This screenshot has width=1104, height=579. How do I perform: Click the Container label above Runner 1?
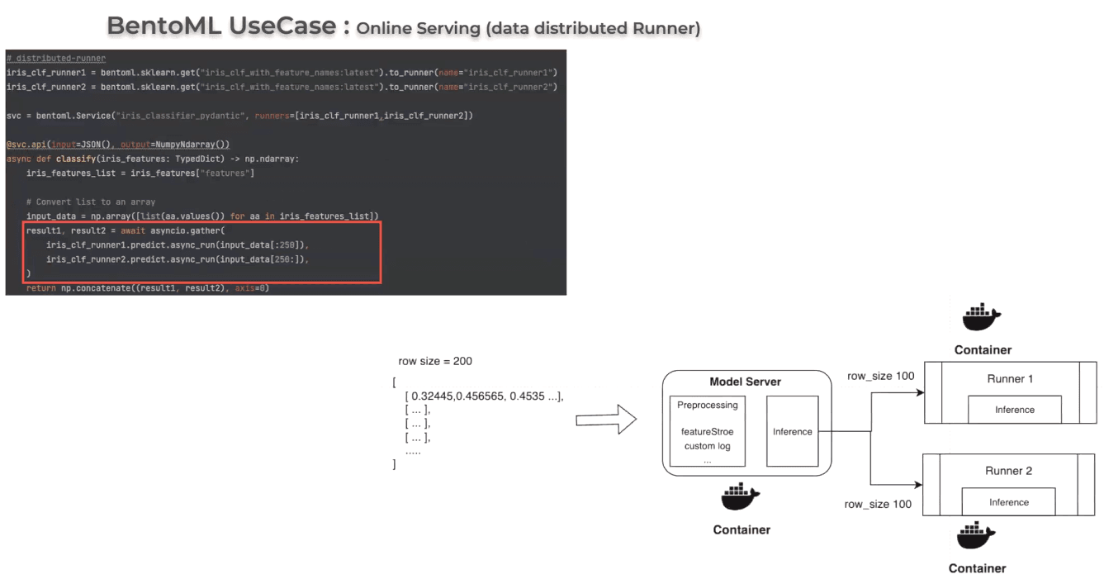tap(983, 349)
